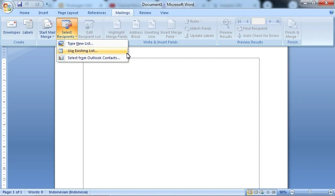335x196 pixels.
Task: Click the record number field
Action: 258,21
